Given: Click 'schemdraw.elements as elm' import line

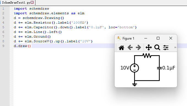Looking at the screenshot, I should 49,13.
